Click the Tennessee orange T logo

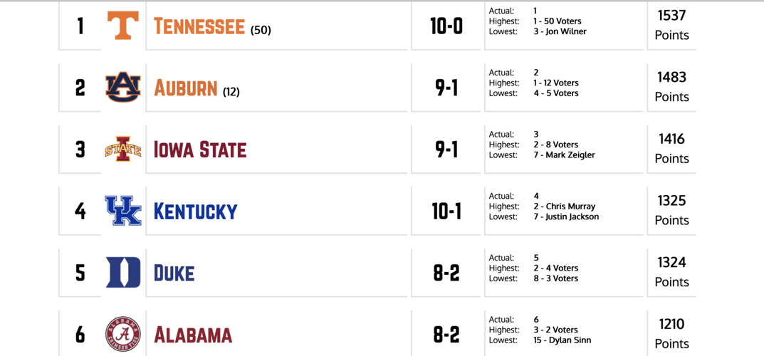click(x=123, y=26)
